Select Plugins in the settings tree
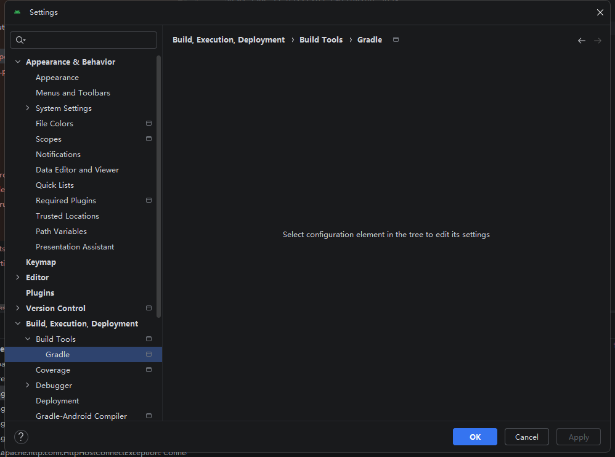This screenshot has height=457, width=615. [40, 293]
